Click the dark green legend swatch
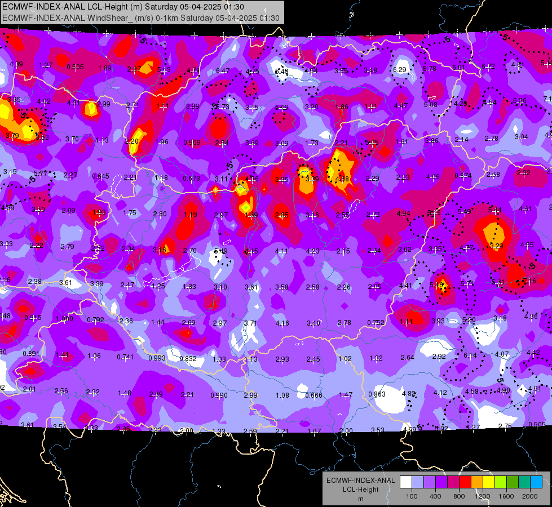Viewport: 552px width, 507px height. pos(513,482)
